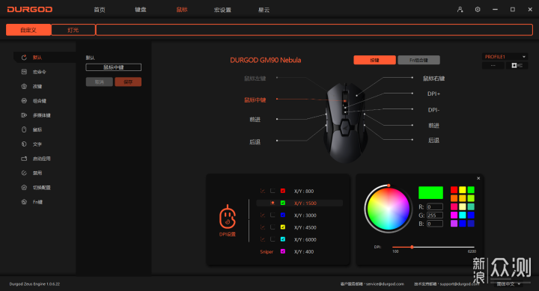The width and height of the screenshot is (539, 291).
Task: Open the 宏命令 macro command icon
Action: (x=24, y=72)
